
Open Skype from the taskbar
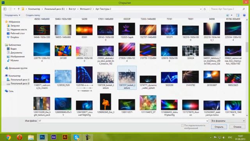pos(77,137)
